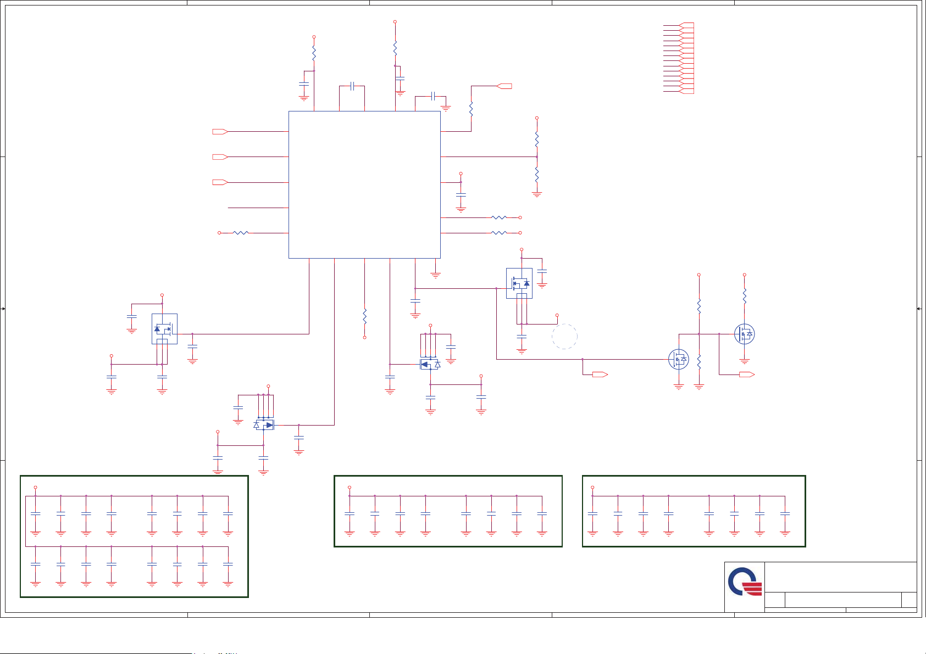This screenshot has height=654, width=926.
Task: Click the output port above the IC's right side
Action: tap(504, 86)
